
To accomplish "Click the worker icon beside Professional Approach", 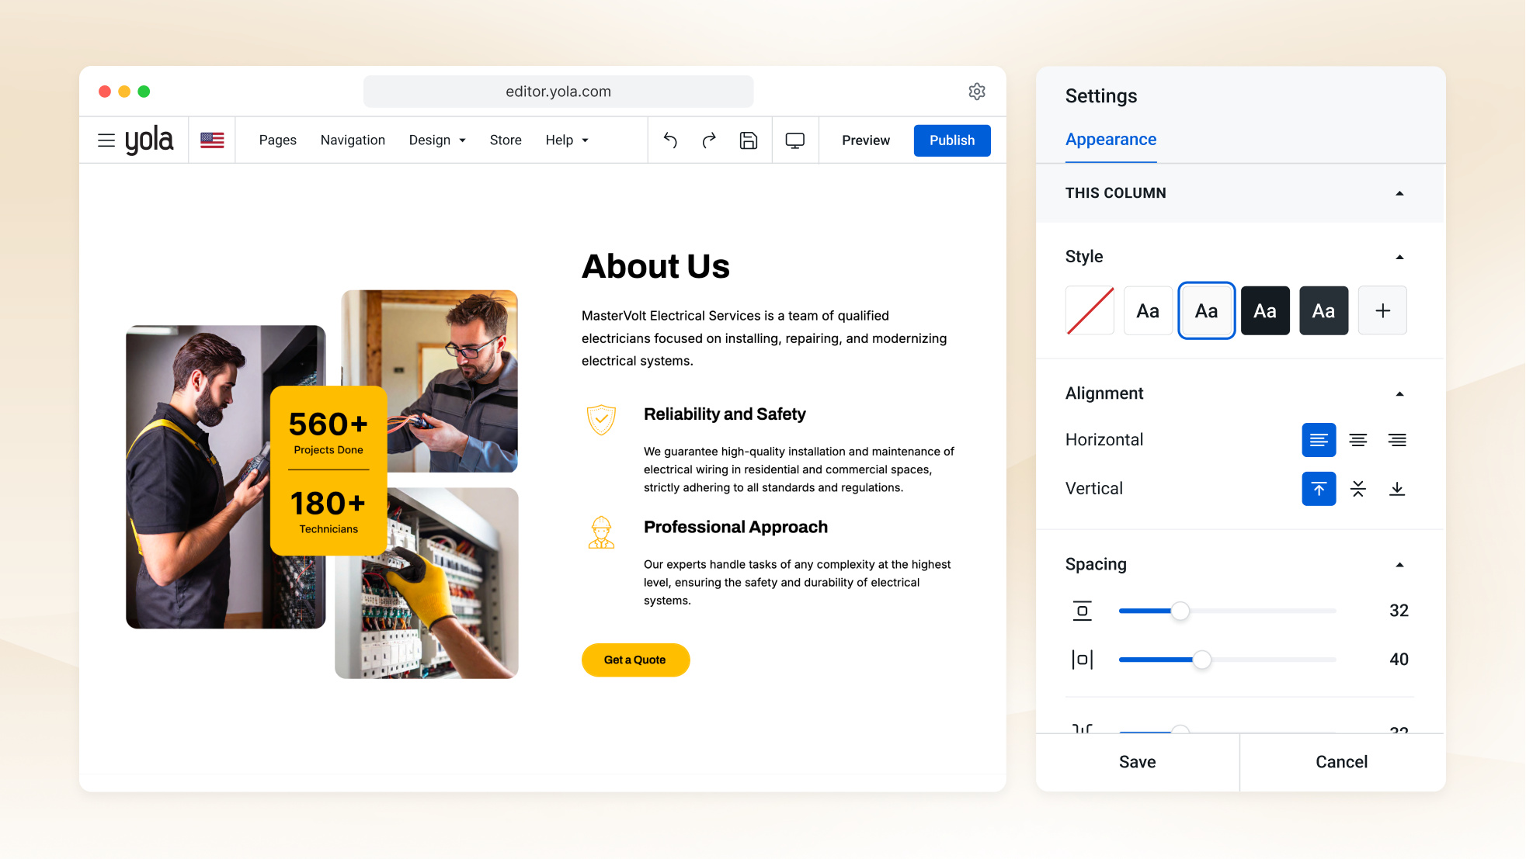I will click(x=601, y=533).
